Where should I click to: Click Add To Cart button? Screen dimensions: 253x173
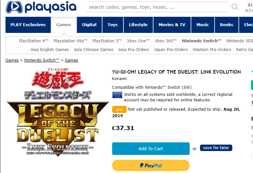click(151, 148)
